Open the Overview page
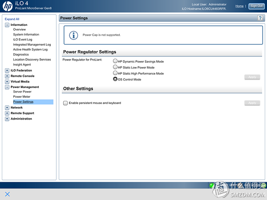This screenshot has width=267, height=200. pos(20,29)
